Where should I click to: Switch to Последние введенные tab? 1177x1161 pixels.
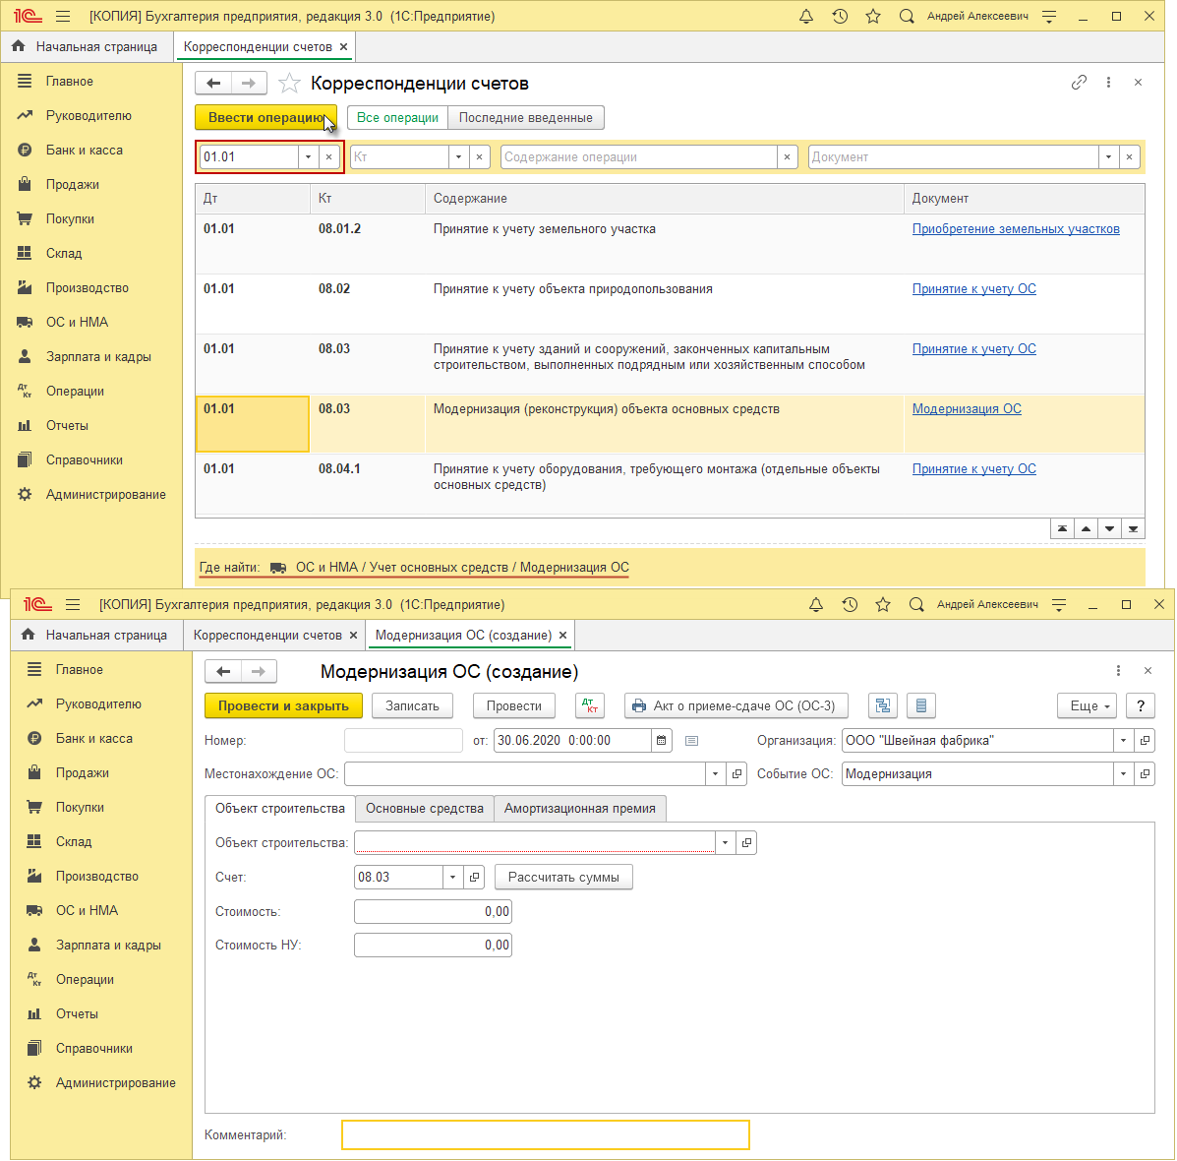click(x=525, y=118)
